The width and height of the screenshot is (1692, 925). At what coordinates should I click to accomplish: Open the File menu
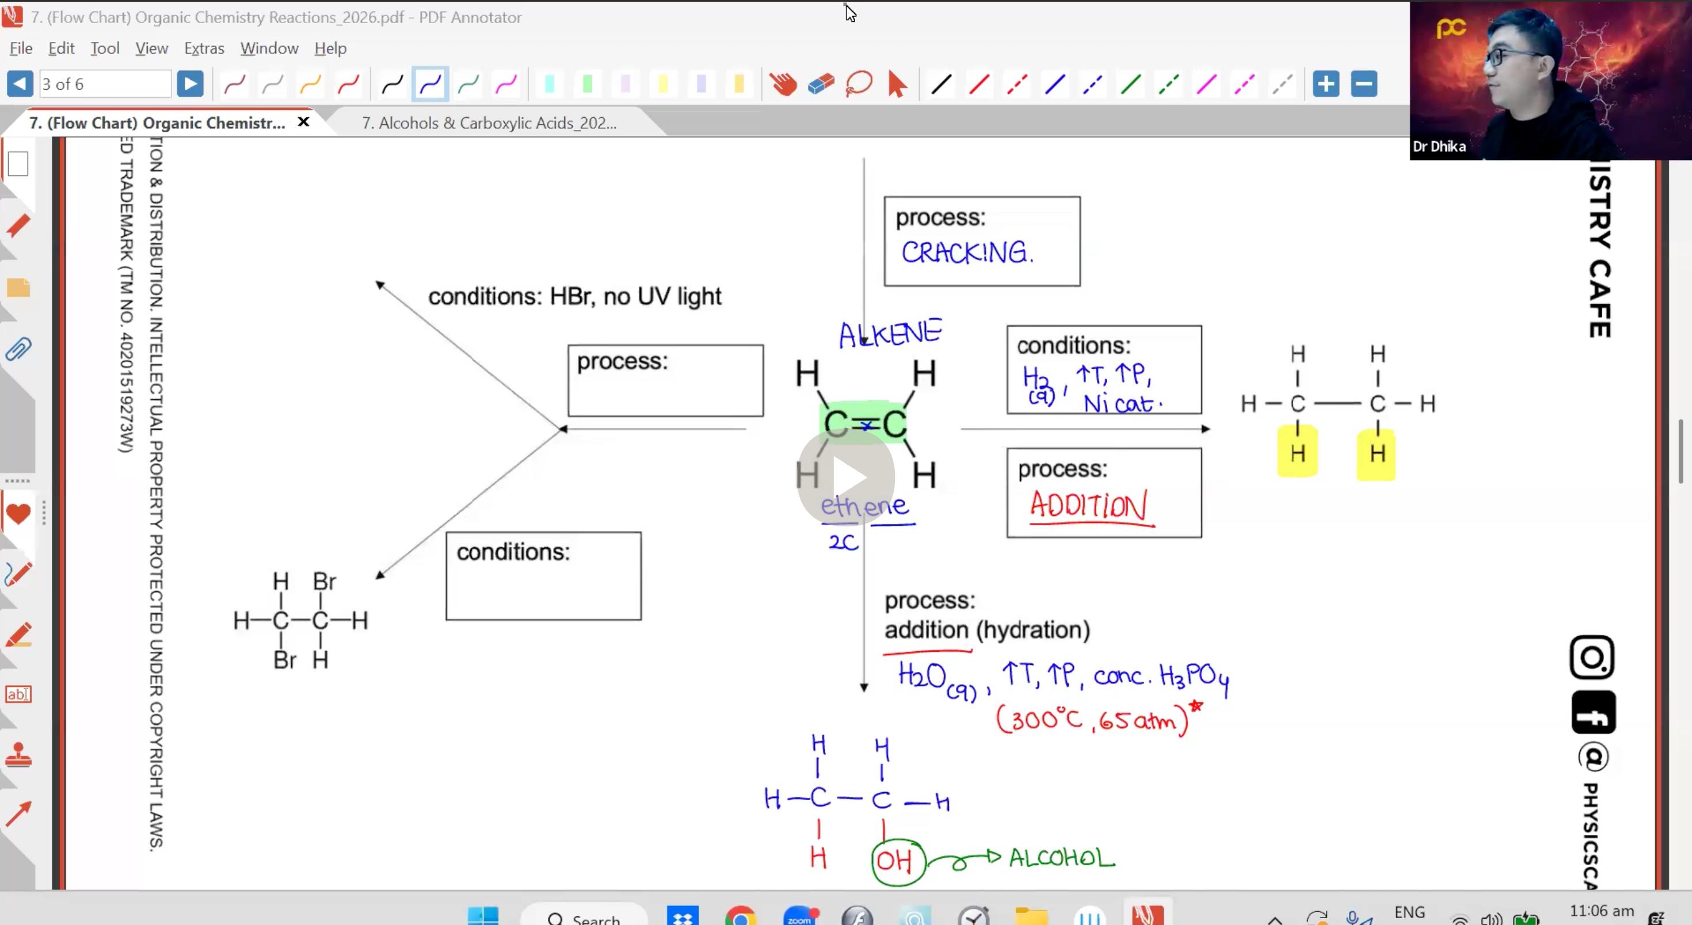coord(21,48)
